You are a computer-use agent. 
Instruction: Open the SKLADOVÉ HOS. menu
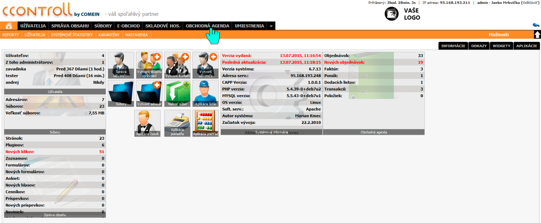[x=163, y=26]
